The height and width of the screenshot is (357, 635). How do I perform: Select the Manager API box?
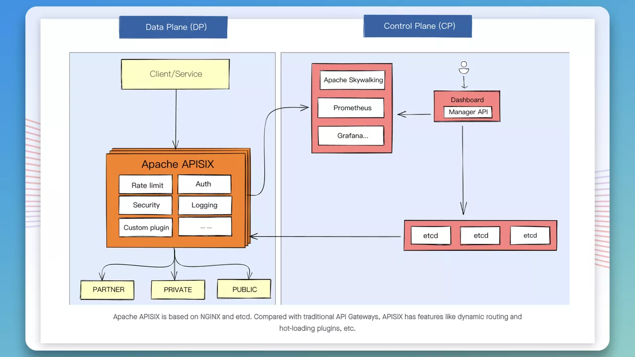[468, 112]
